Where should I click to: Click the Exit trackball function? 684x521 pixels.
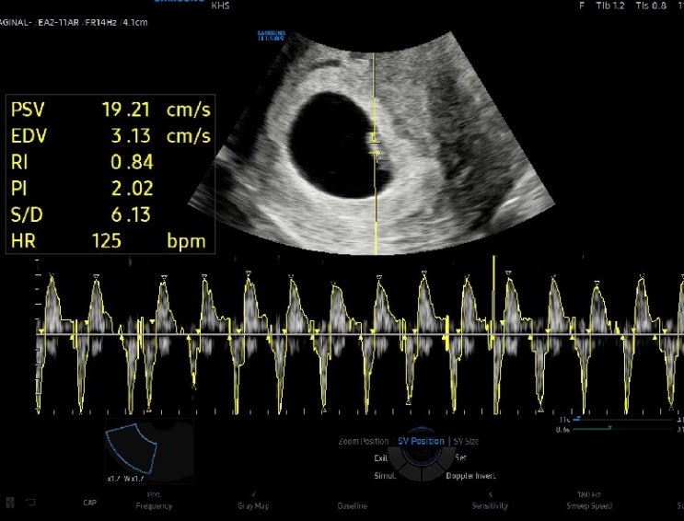tap(381, 457)
